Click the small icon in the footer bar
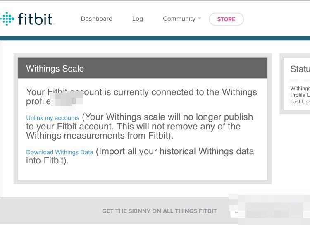The width and height of the screenshot is (310, 225). pos(236,211)
